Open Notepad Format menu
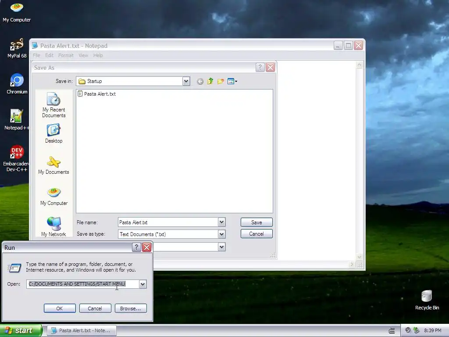Screen dimensions: 449x337 (66, 55)
